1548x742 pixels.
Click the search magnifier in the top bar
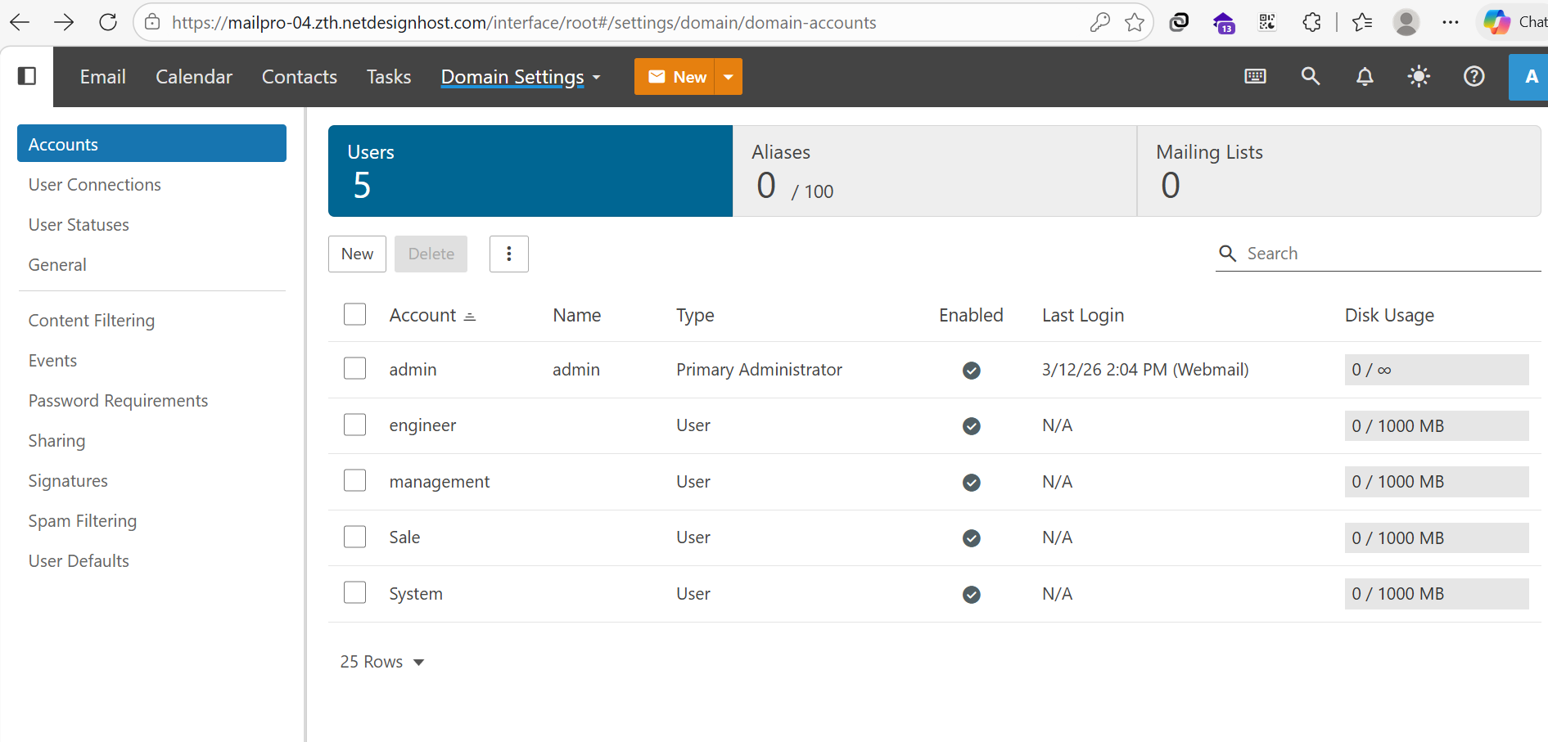(1311, 76)
